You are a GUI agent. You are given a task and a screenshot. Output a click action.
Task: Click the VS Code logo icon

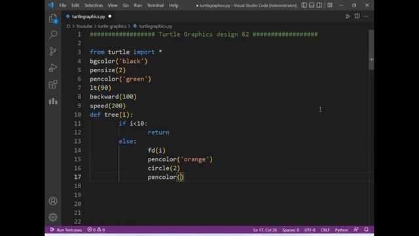point(51,5)
